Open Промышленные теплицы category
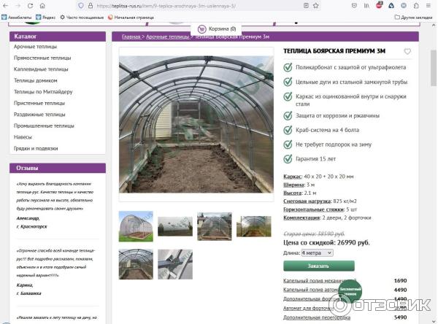The width and height of the screenshot is (438, 324). [x=44, y=126]
